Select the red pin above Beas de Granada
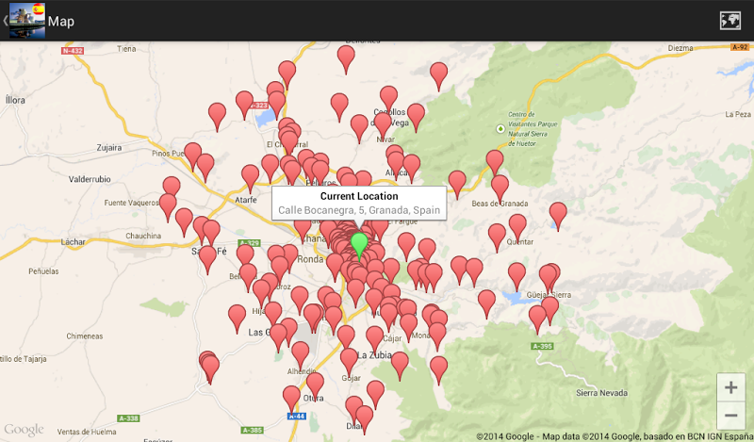Viewport: 754px width, 442px height. click(500, 188)
